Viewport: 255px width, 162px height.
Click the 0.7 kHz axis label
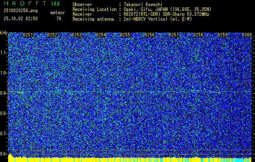point(3,134)
